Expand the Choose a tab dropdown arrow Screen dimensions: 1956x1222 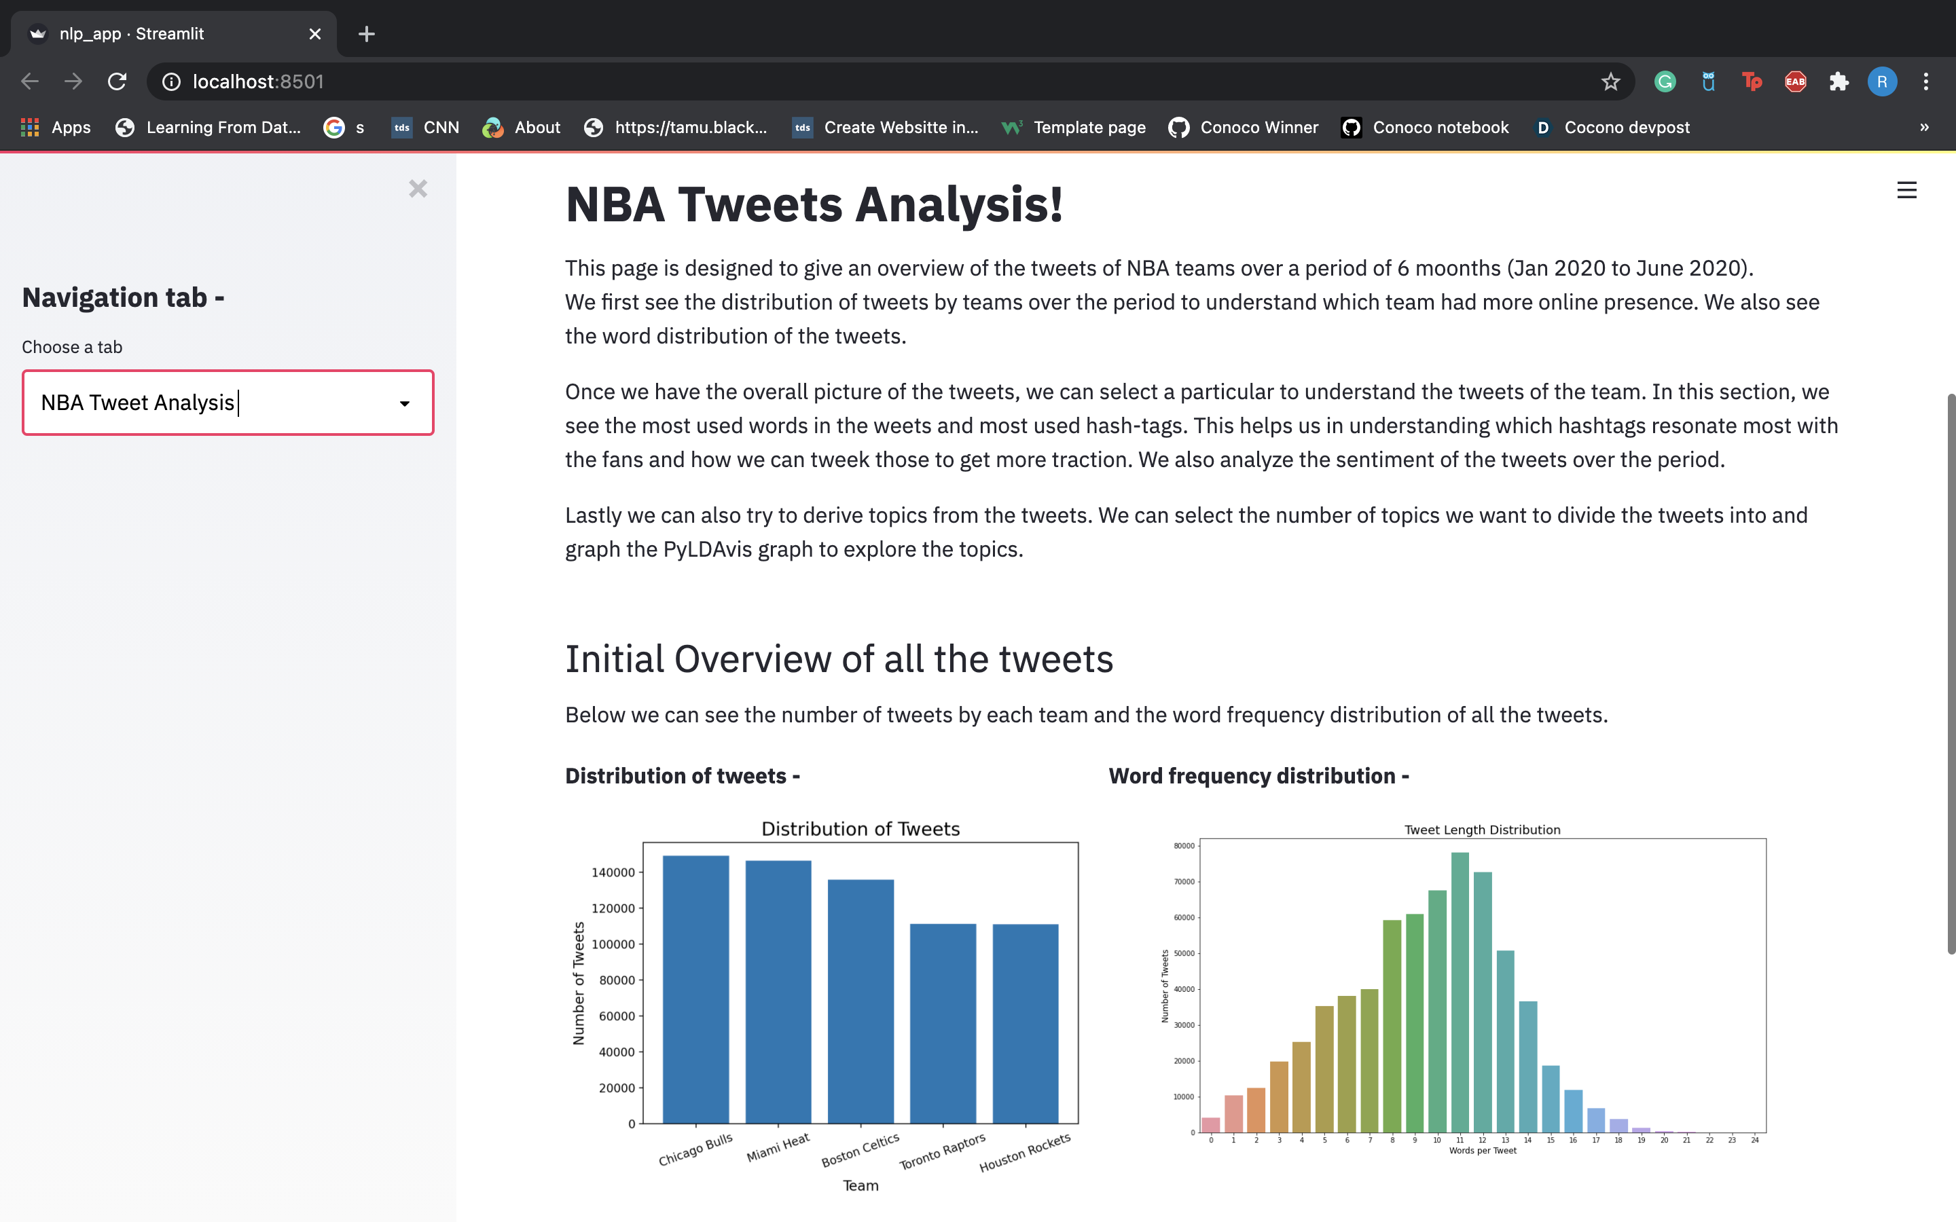(x=404, y=403)
